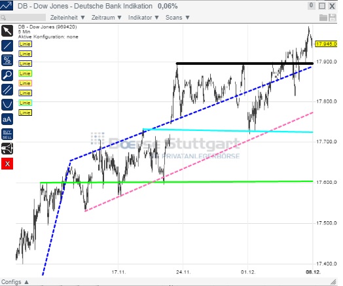Open the Indikator dropdown
Image resolution: width=343 pixels, height=286 pixels.
tap(143, 18)
